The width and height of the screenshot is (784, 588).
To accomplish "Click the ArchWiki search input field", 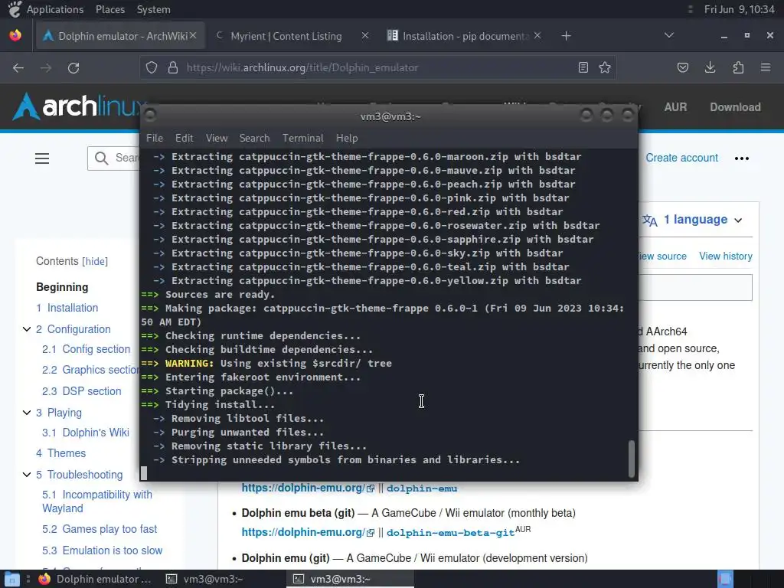I will pos(113,158).
